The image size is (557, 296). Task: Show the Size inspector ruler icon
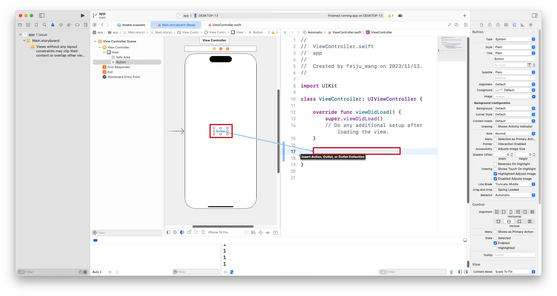coord(522,25)
